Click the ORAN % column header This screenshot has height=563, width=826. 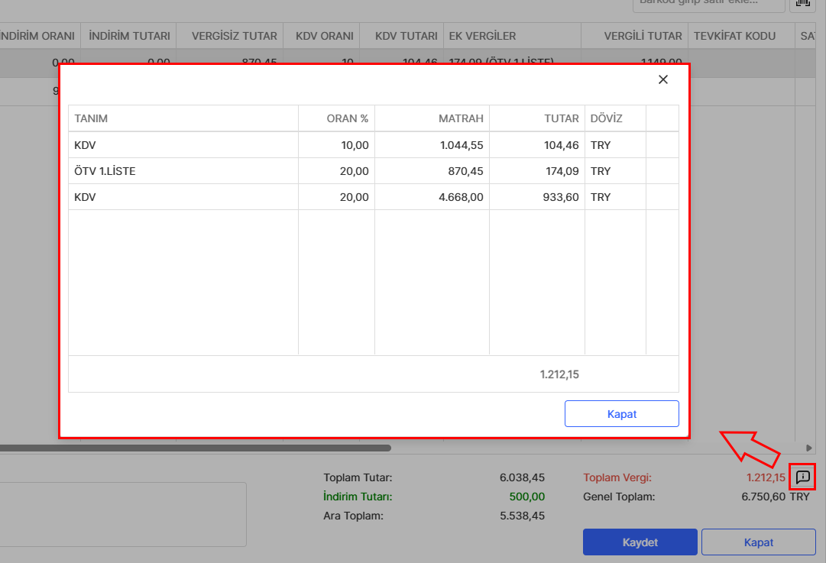tap(336, 118)
